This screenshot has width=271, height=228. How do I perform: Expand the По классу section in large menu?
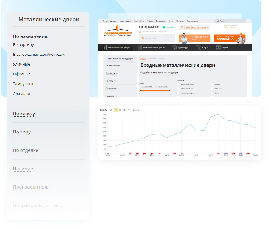pos(24,114)
